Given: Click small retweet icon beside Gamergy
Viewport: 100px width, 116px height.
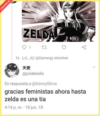Looking at the screenshot, I should (17, 58).
